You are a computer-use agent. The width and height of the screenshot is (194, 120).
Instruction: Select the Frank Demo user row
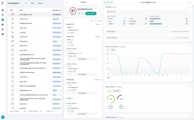click(35, 28)
